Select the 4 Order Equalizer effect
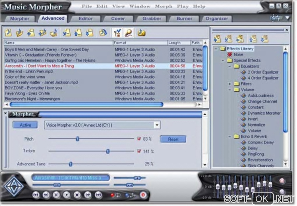This screenshot has height=206, width=297. [x=263, y=78]
